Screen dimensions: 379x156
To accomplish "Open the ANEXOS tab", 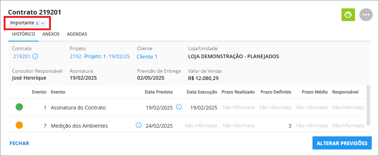I will (51, 34).
